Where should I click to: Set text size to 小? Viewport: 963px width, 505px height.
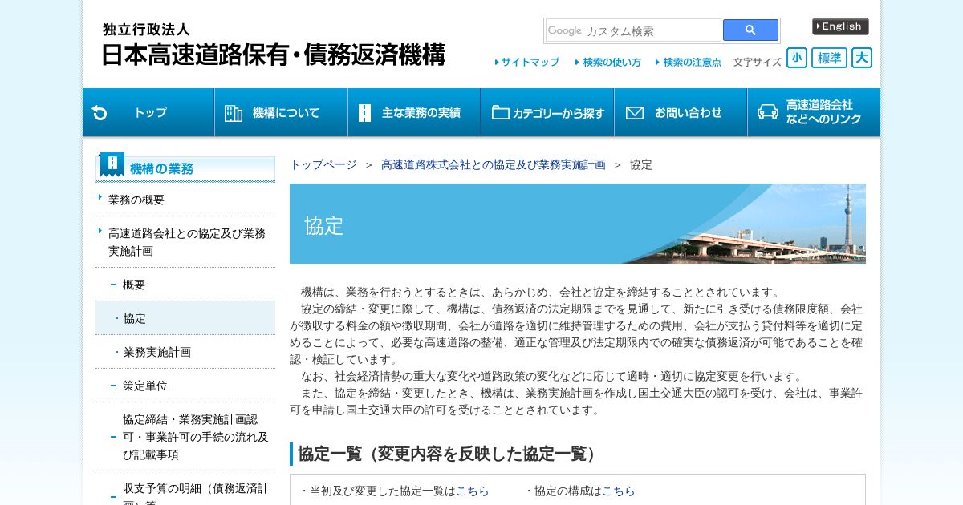[797, 58]
